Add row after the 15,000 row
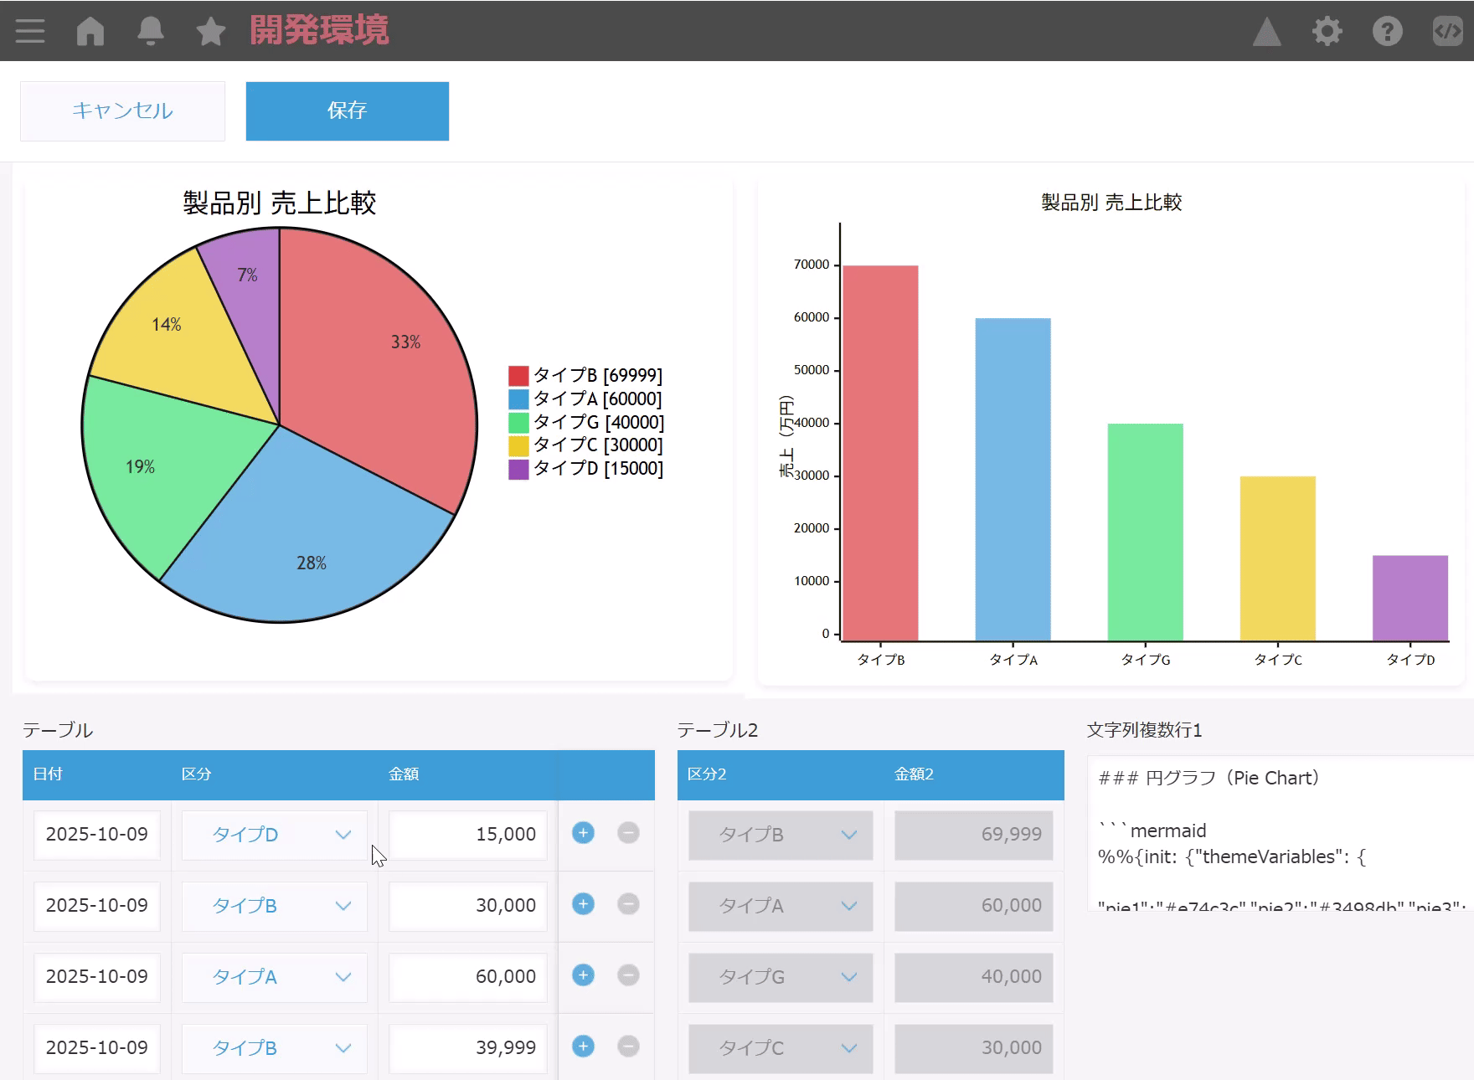Viewport: 1474px width, 1080px height. tap(583, 833)
